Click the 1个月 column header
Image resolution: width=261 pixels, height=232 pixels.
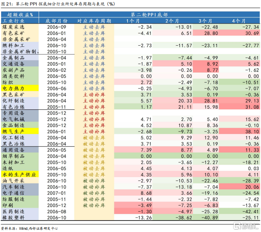pos(133,21)
